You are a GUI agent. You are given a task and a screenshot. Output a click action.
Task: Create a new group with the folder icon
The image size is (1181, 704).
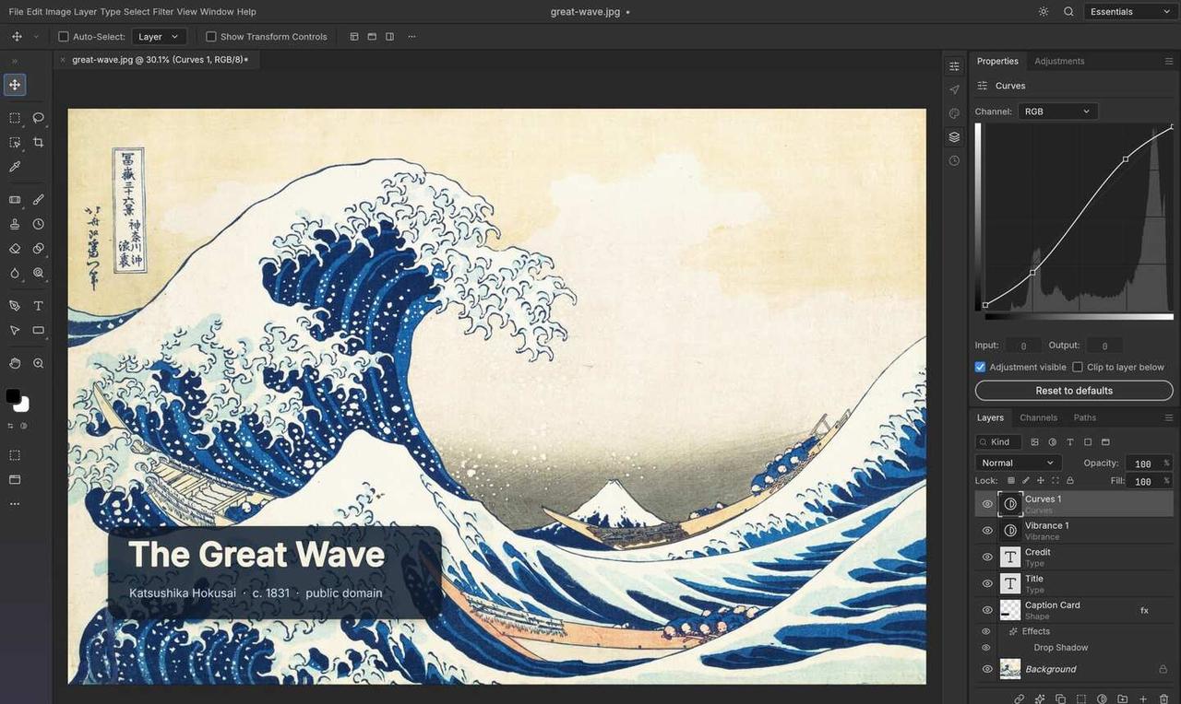(1123, 699)
